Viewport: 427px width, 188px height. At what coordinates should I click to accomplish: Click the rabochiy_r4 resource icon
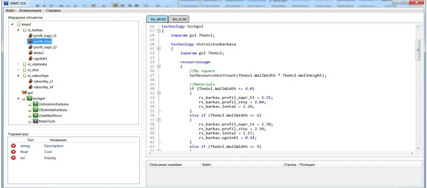pyautogui.click(x=30, y=87)
